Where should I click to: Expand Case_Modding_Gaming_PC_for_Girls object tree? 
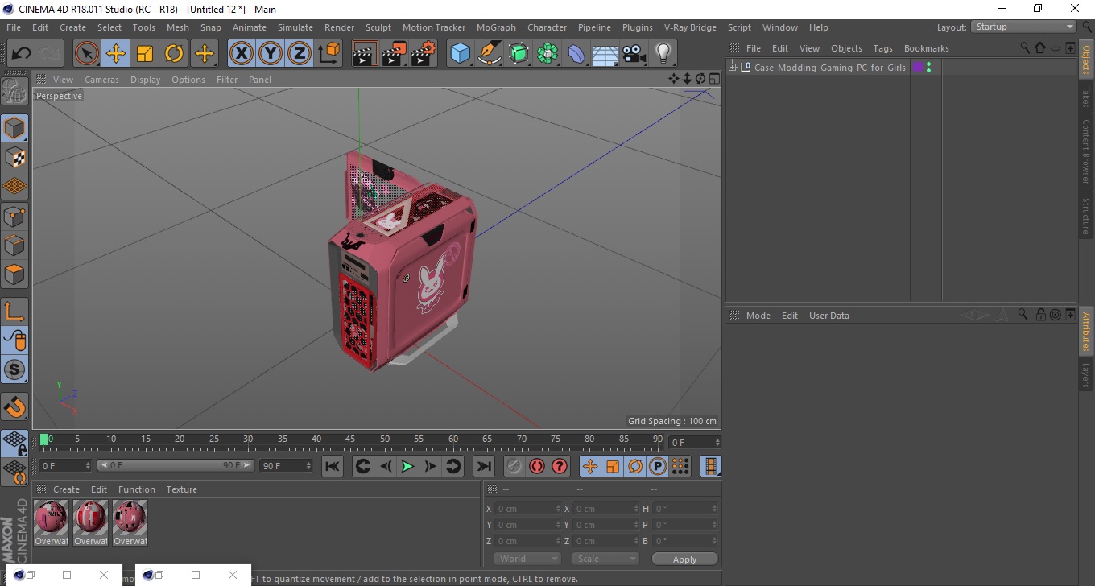(x=733, y=68)
